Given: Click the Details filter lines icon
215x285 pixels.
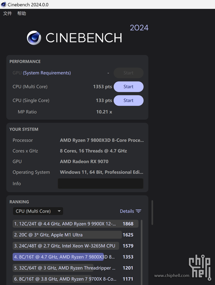Looking at the screenshot, I should click(x=138, y=211).
